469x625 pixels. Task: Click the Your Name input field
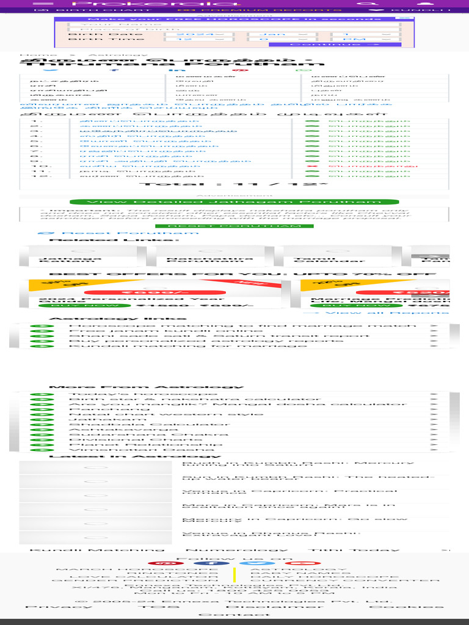click(x=234, y=24)
